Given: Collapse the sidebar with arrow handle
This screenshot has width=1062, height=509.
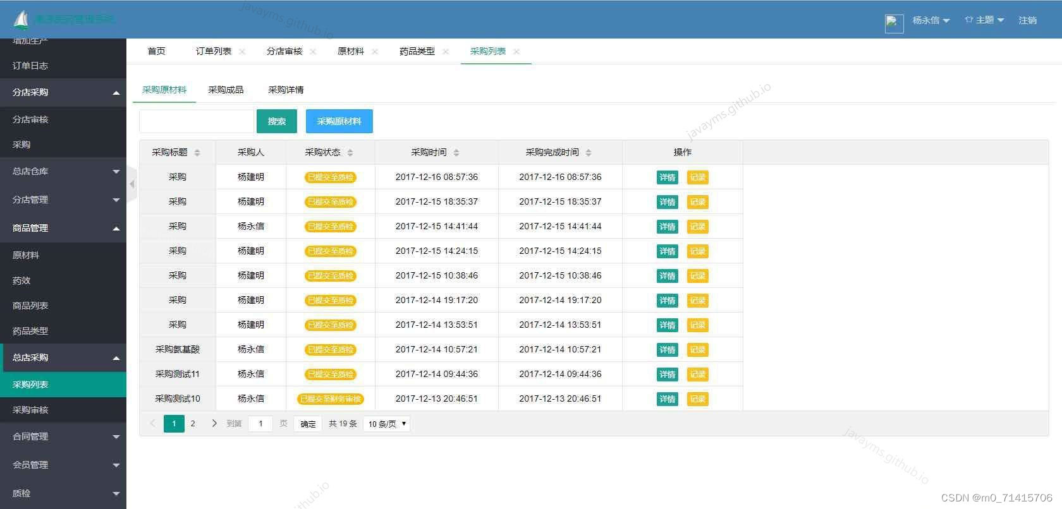Looking at the screenshot, I should coord(131,184).
